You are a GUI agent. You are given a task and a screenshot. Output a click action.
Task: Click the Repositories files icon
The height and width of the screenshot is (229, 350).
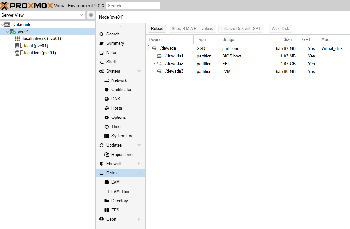point(107,155)
